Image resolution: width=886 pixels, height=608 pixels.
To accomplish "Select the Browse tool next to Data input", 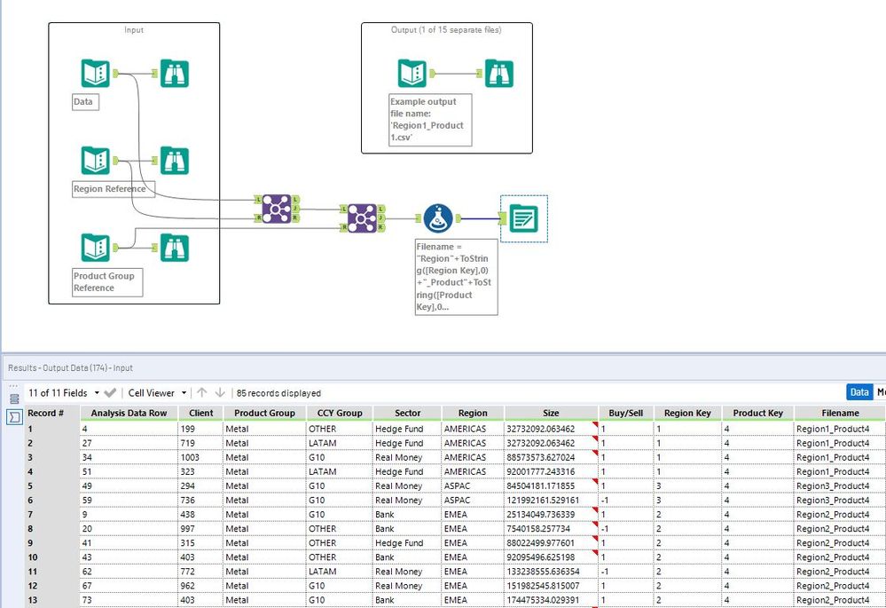I will (x=174, y=73).
